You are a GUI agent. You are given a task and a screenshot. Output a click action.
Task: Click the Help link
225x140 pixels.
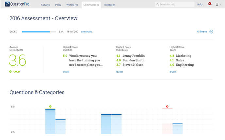199,5
